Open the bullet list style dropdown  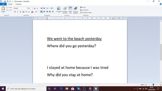click(x=49, y=8)
